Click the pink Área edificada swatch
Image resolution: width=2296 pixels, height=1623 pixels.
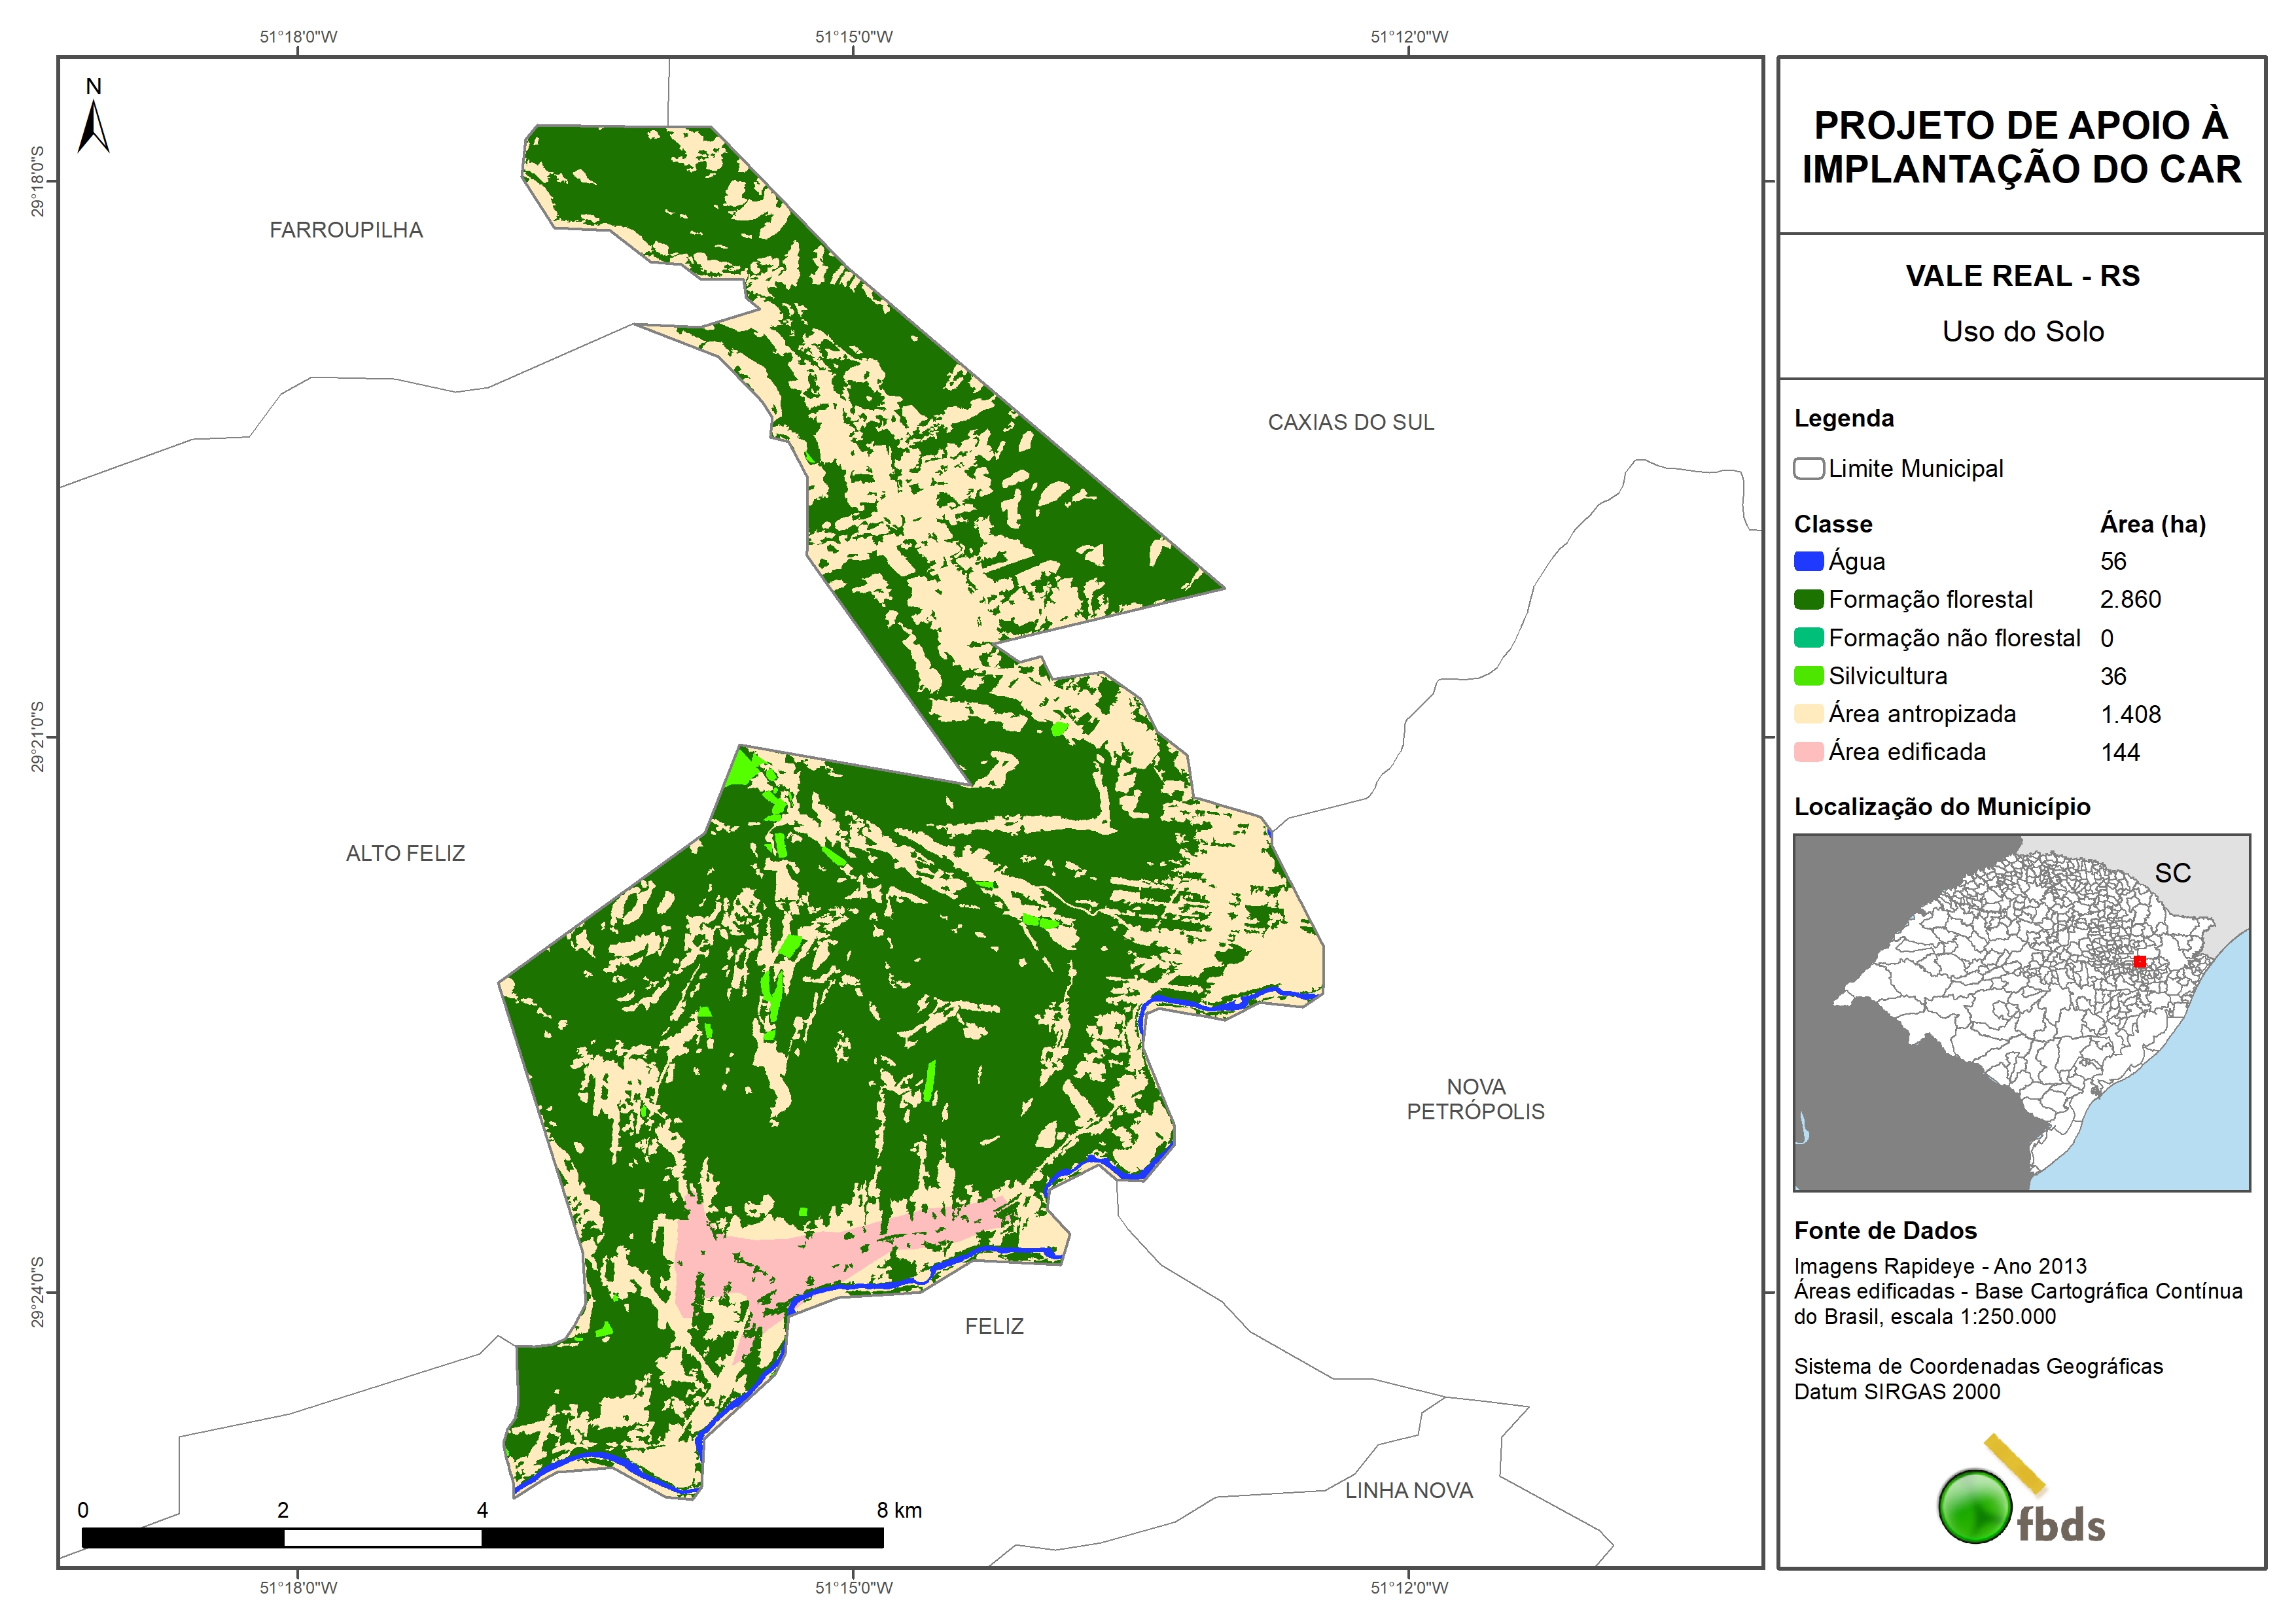(x=1808, y=752)
